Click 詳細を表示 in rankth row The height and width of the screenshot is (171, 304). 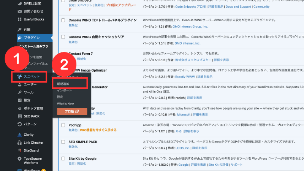coord(195,98)
